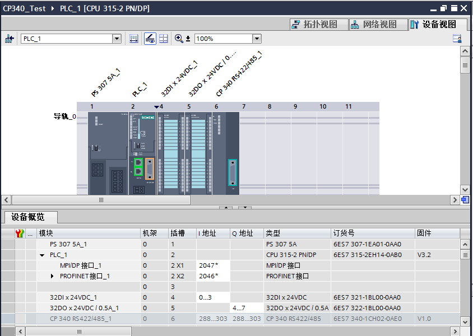Click the zoom percentage field showing 100%
The image size is (473, 336).
[x=224, y=39]
